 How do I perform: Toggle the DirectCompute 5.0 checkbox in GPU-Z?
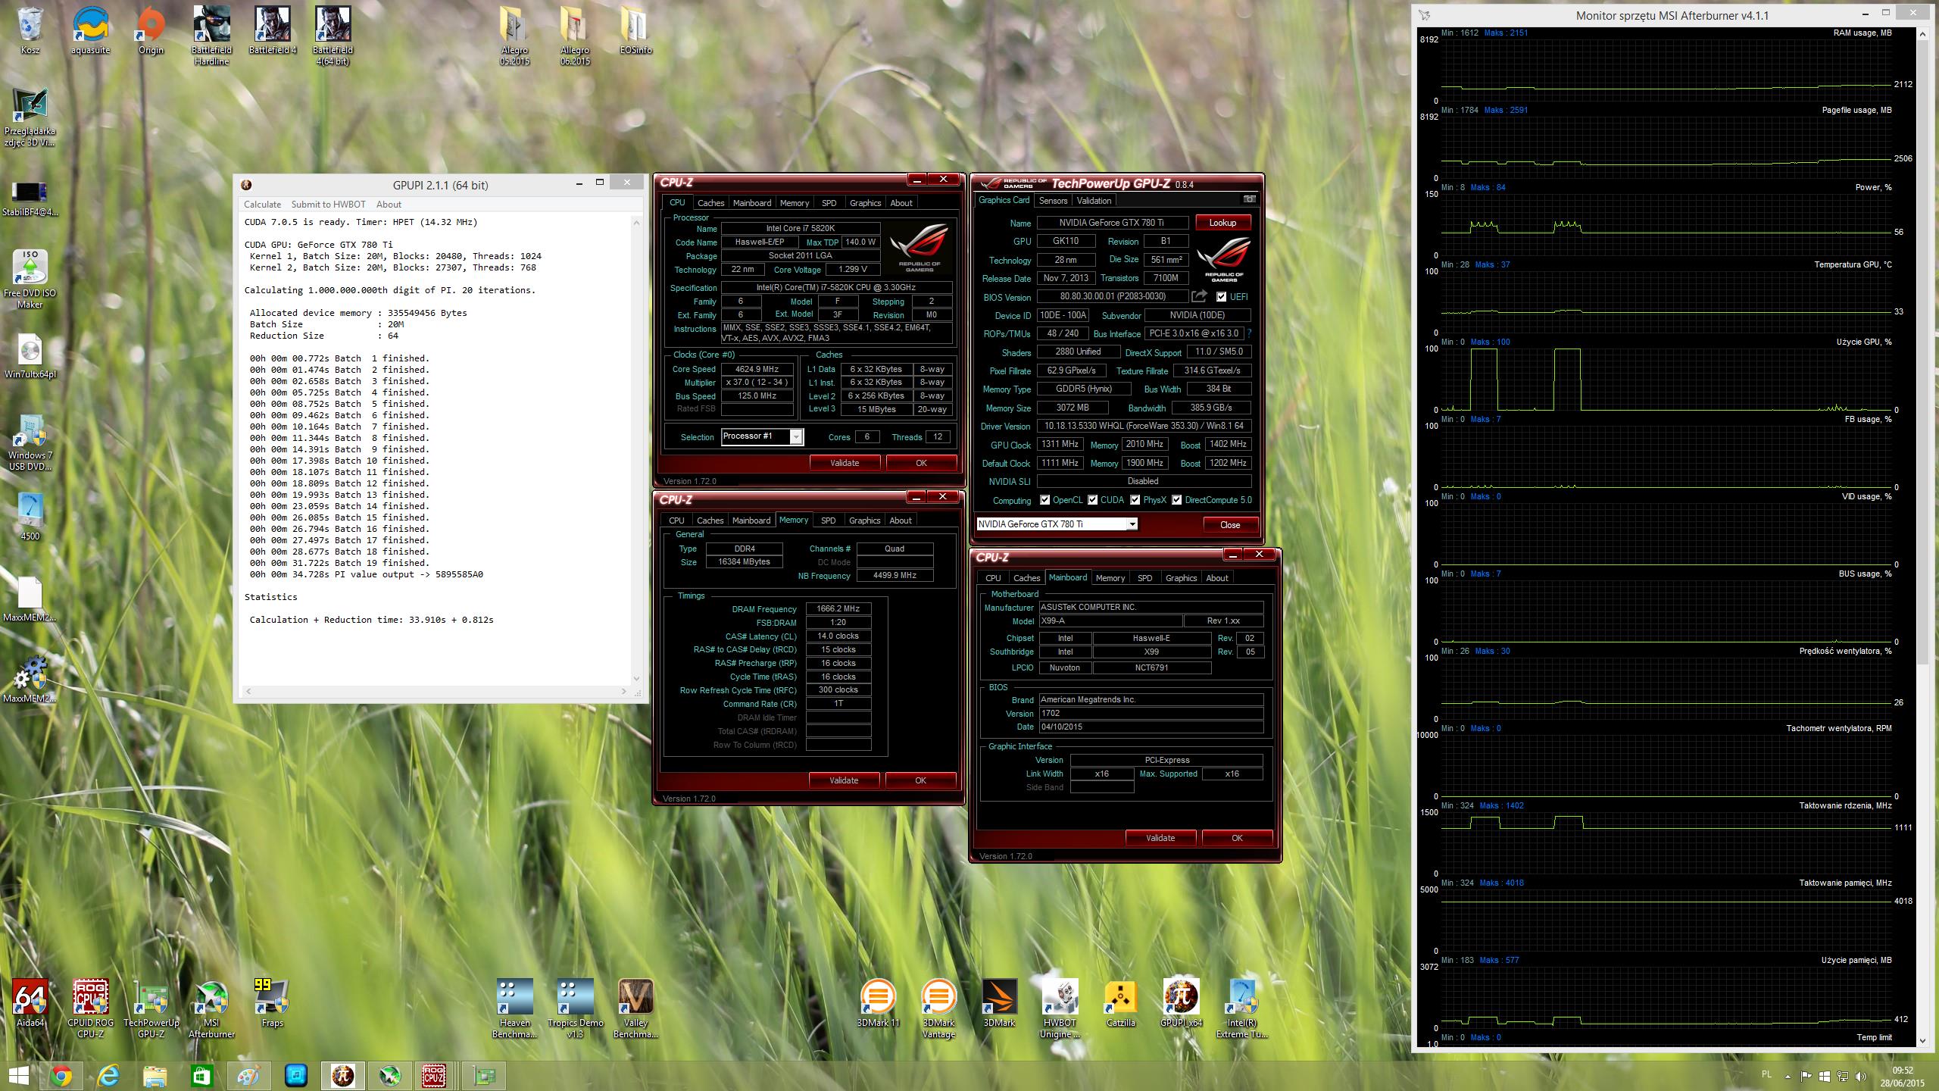[x=1177, y=500]
